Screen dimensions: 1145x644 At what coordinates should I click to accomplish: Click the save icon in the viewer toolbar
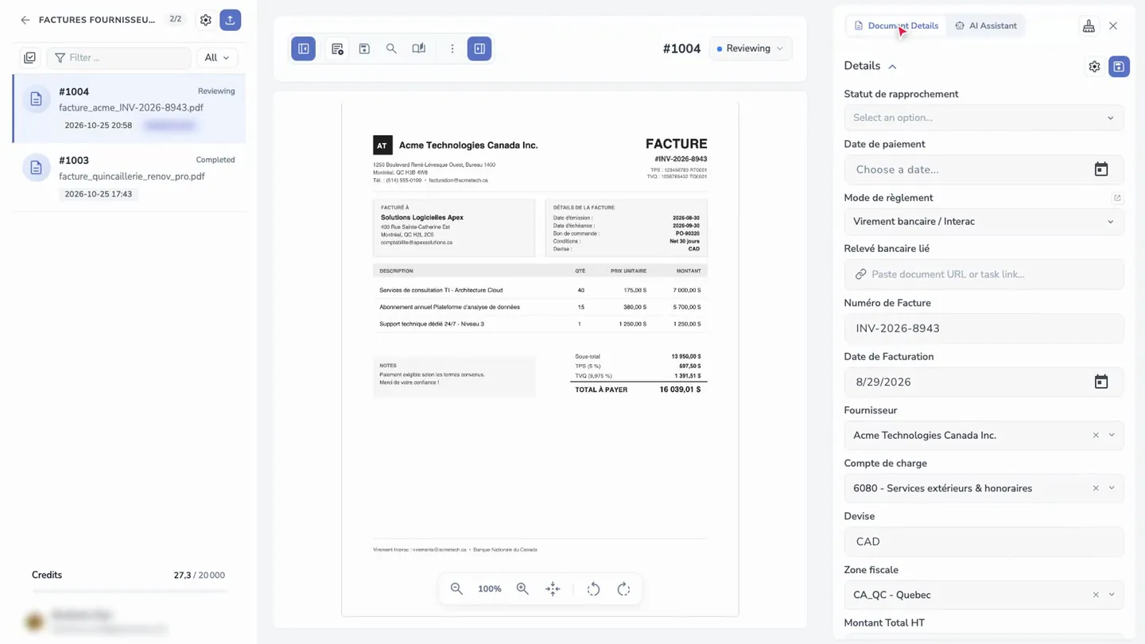pyautogui.click(x=364, y=48)
